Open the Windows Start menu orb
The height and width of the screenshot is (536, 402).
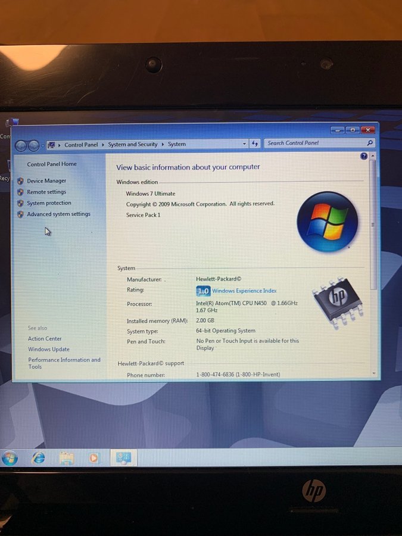(x=10, y=457)
